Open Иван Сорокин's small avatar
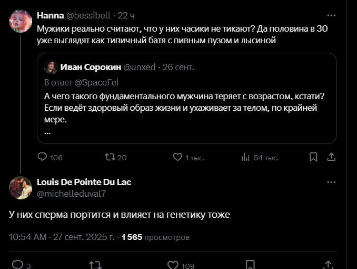This screenshot has height=269, width=357. tap(51, 67)
